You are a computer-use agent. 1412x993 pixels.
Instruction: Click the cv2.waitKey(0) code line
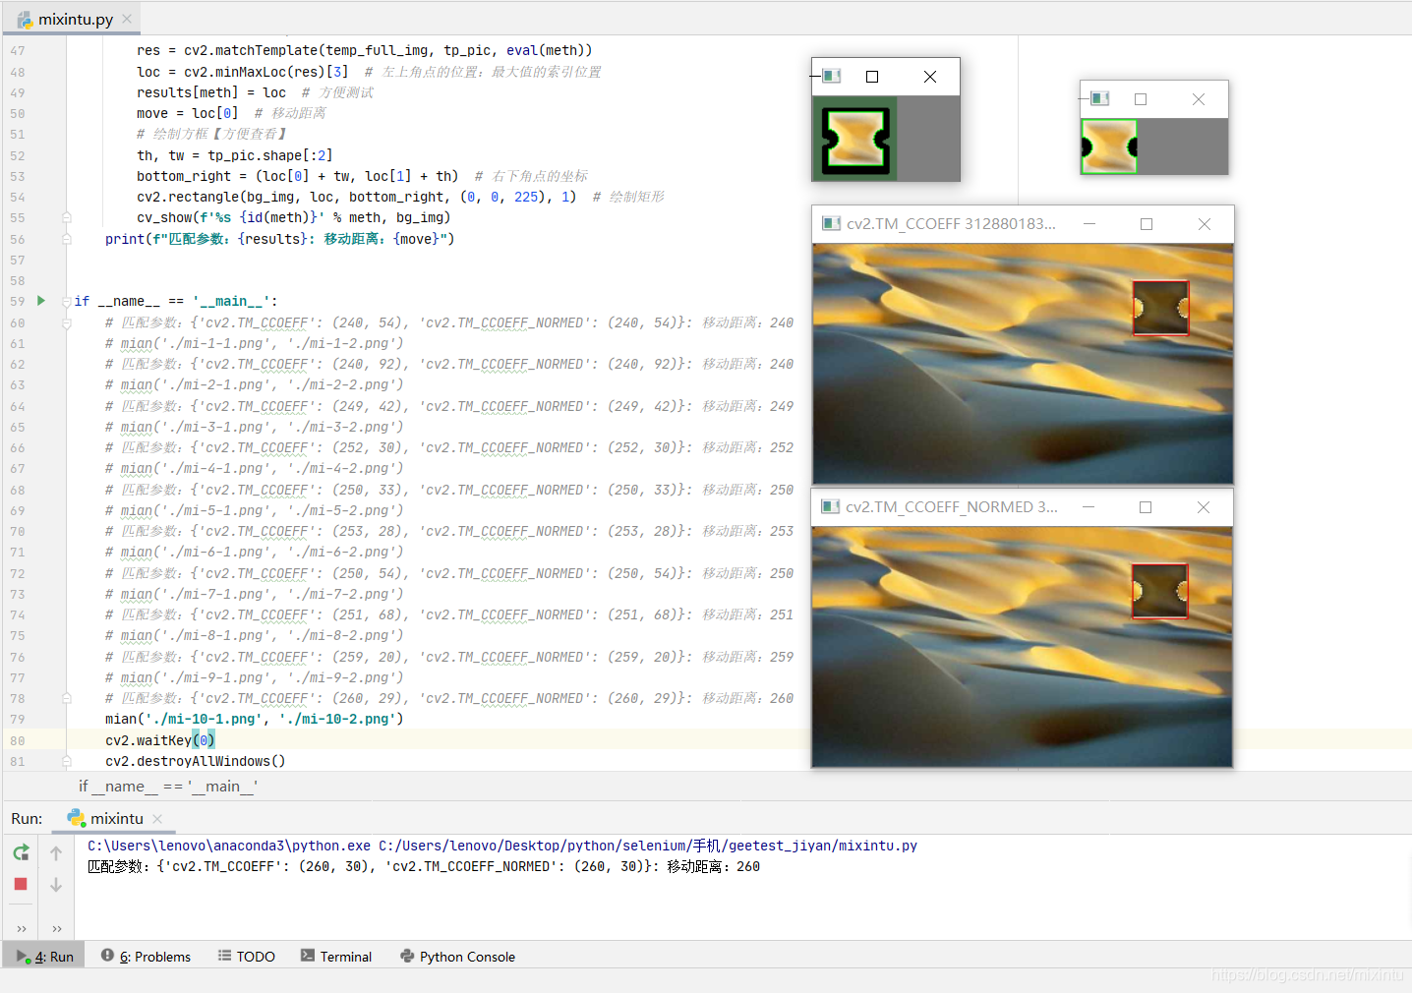coord(160,740)
